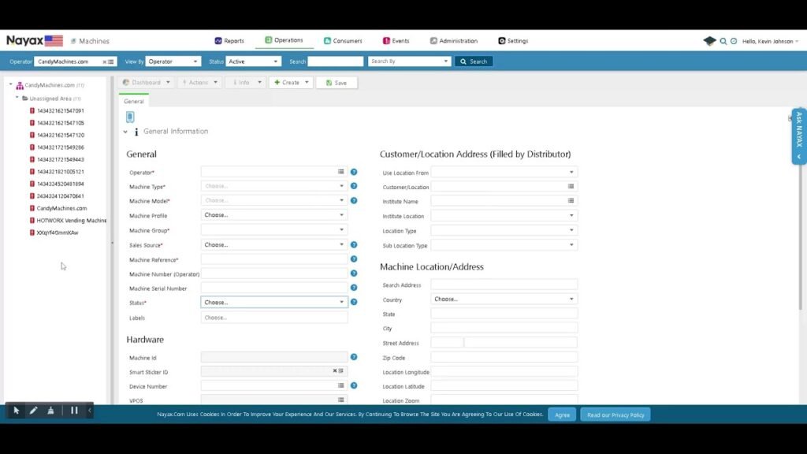
Task: Open the VPOS list picker icon
Action: point(340,400)
